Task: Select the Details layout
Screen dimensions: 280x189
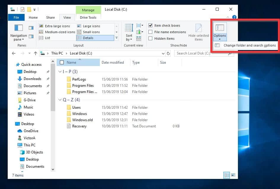Action: tap(95, 38)
